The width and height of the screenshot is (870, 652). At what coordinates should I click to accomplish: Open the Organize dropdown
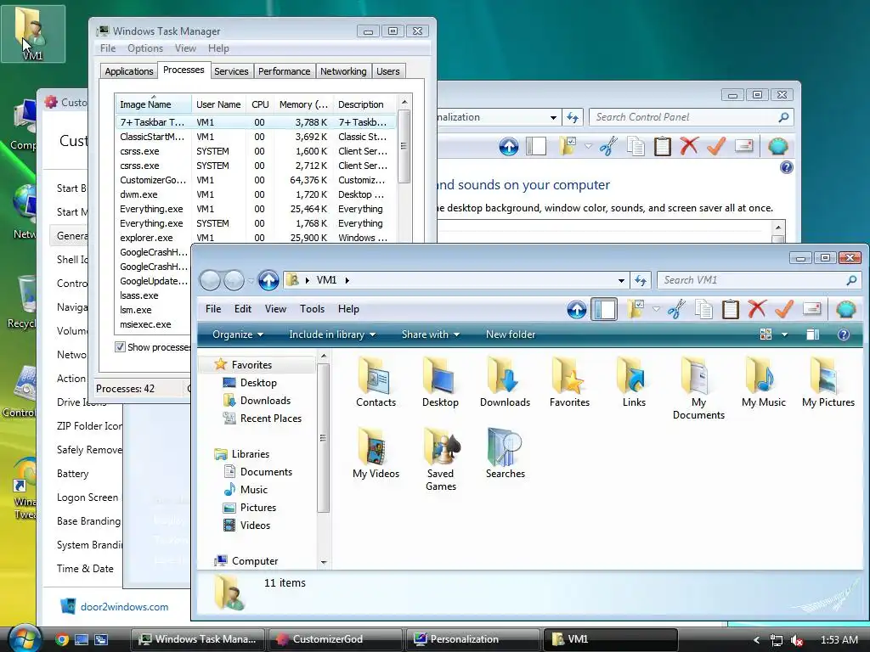click(x=238, y=334)
